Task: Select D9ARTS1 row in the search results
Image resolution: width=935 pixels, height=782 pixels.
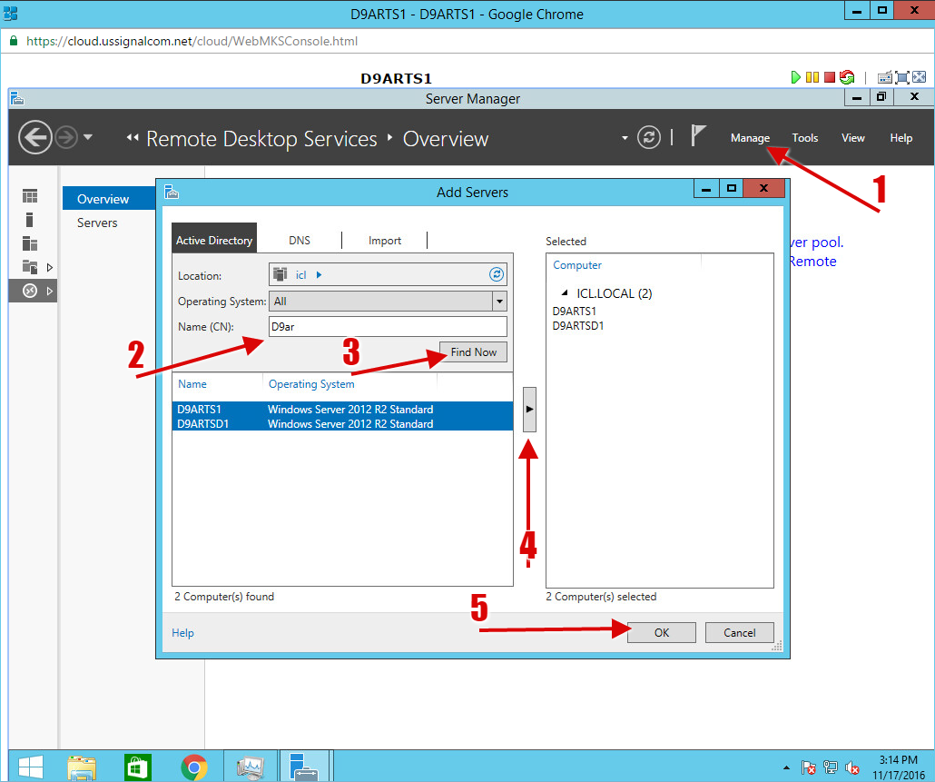Action: (342, 410)
